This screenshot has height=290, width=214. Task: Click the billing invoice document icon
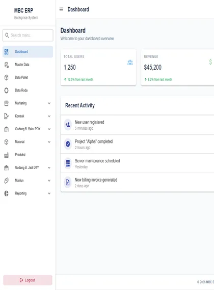68,182
